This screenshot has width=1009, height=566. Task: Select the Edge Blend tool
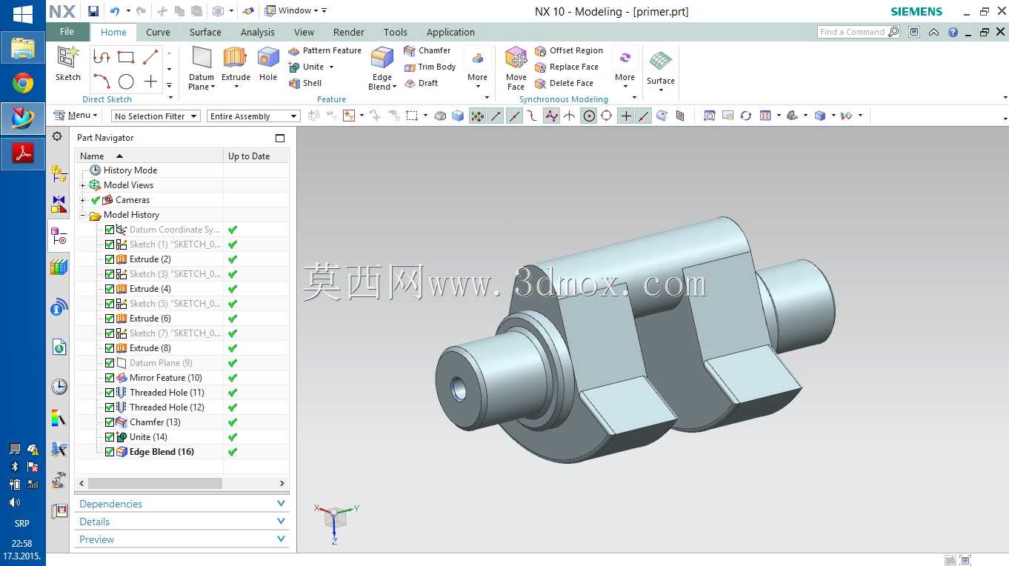click(x=382, y=68)
